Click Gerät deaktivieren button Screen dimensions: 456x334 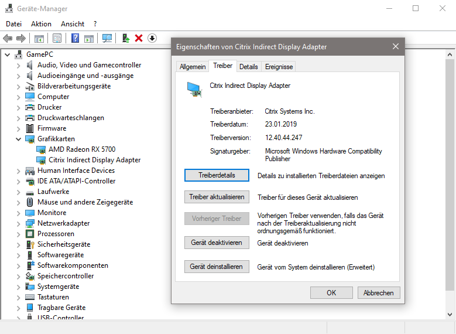tap(217, 243)
